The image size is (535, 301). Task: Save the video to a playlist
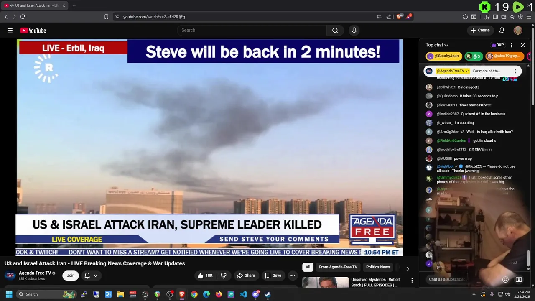[x=273, y=275]
